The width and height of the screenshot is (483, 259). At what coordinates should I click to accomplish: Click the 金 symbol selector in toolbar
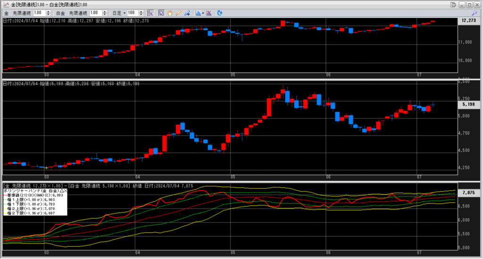7,12
